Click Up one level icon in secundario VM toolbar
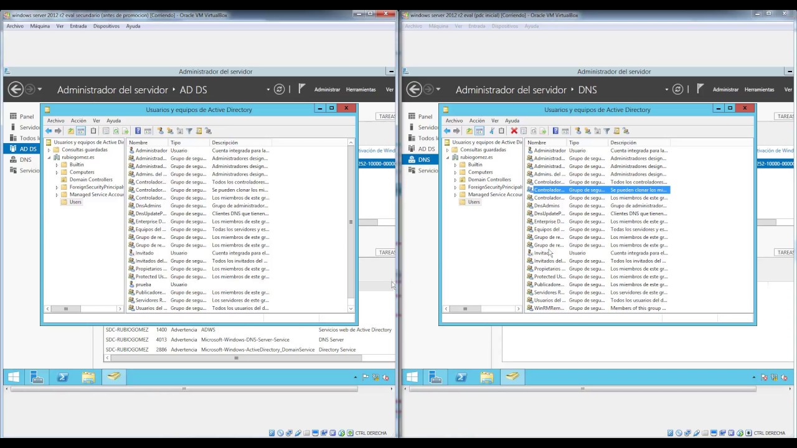 pyautogui.click(x=71, y=131)
